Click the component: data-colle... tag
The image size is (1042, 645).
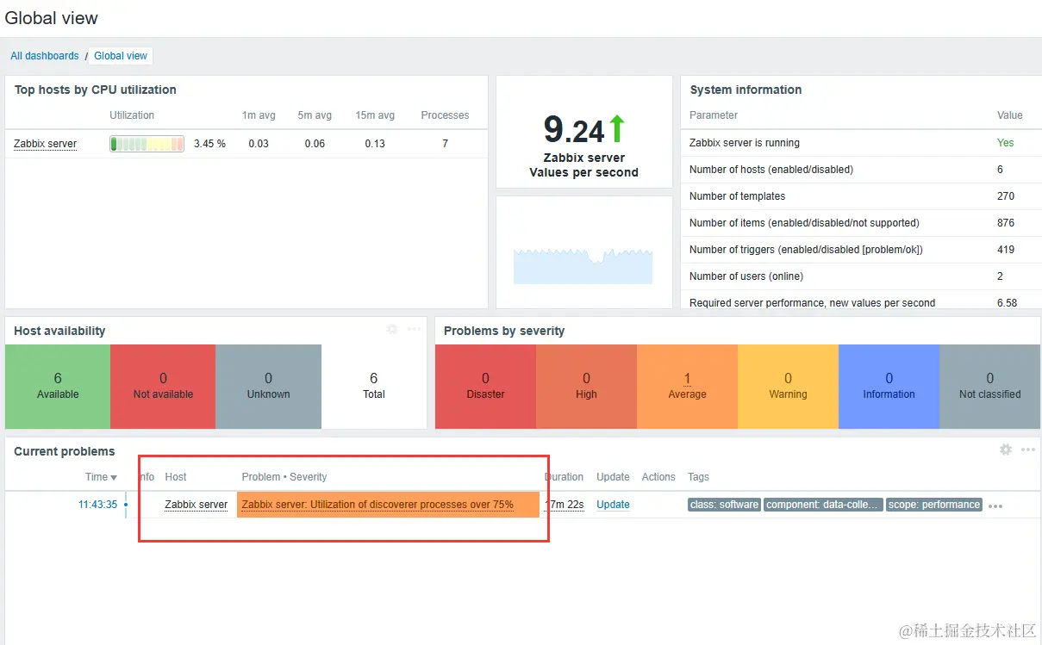click(823, 505)
